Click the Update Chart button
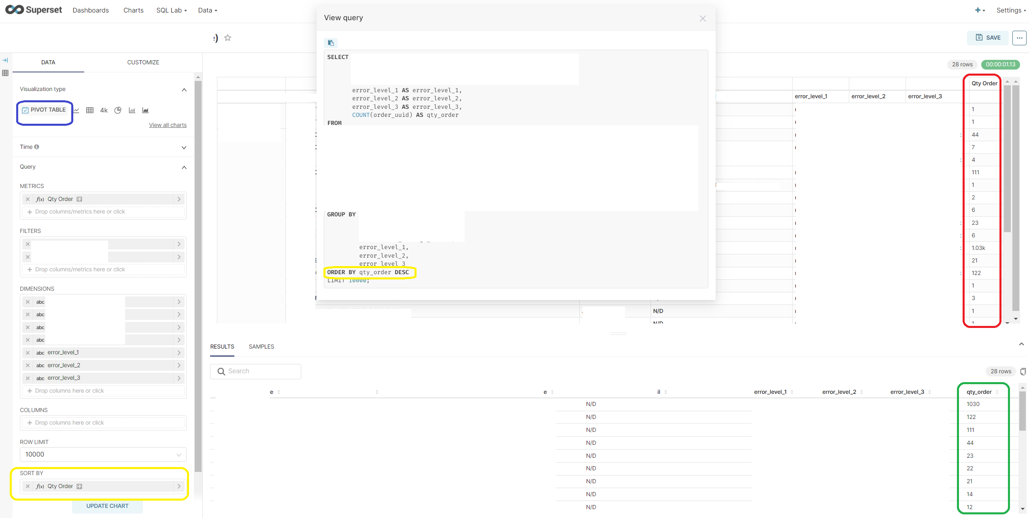 click(107, 506)
